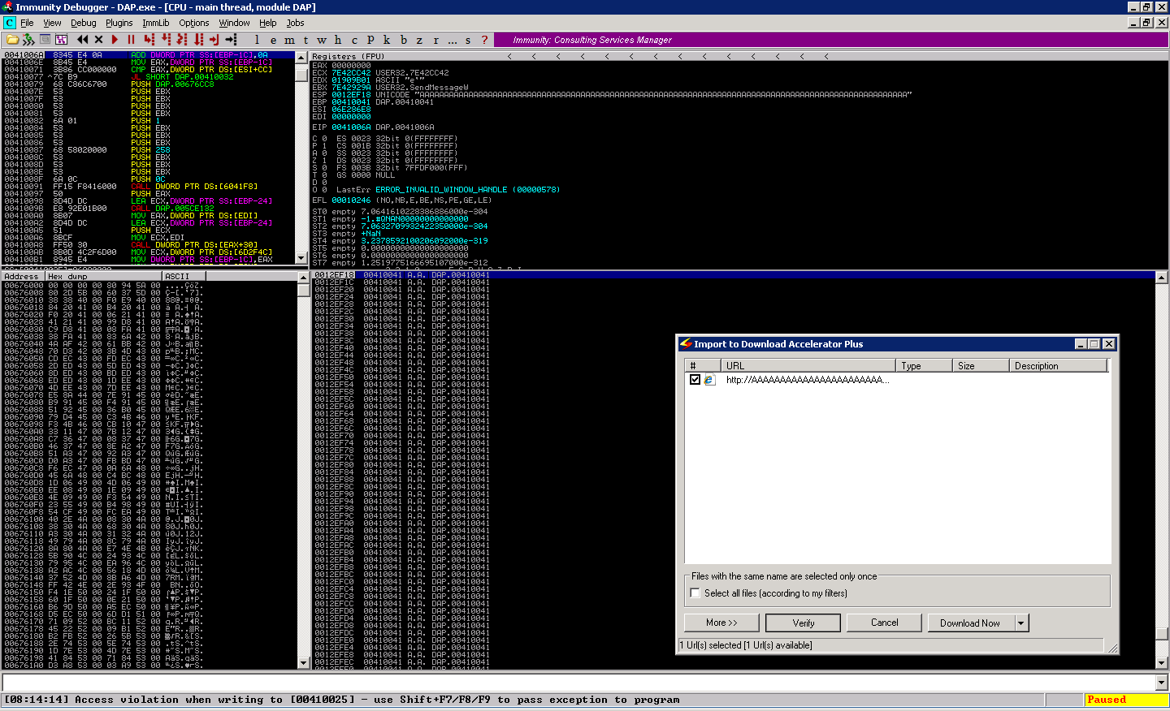Click Cancel in the import dialog
Screen dimensions: 1170x711
[884, 623]
